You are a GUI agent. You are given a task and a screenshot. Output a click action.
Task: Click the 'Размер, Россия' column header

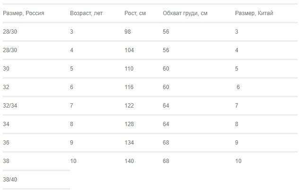24,13
